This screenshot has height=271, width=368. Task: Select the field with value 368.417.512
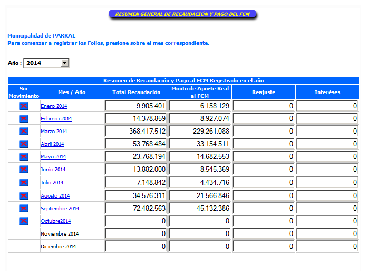(136, 131)
